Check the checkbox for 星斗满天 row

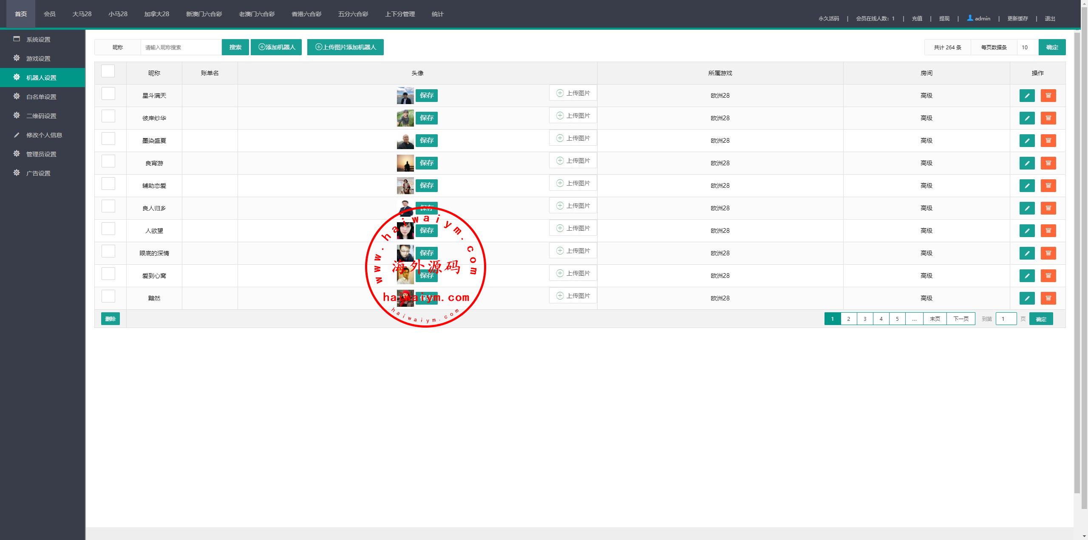pyautogui.click(x=108, y=93)
